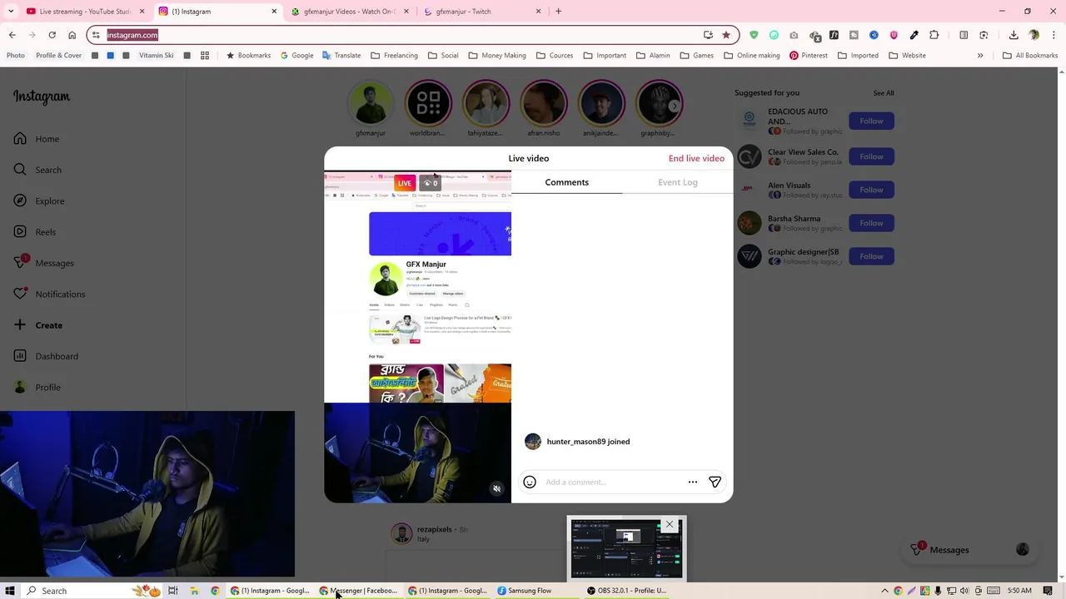The width and height of the screenshot is (1066, 599).
Task: Close the OBS taskbar preview thumbnail
Action: tap(670, 525)
